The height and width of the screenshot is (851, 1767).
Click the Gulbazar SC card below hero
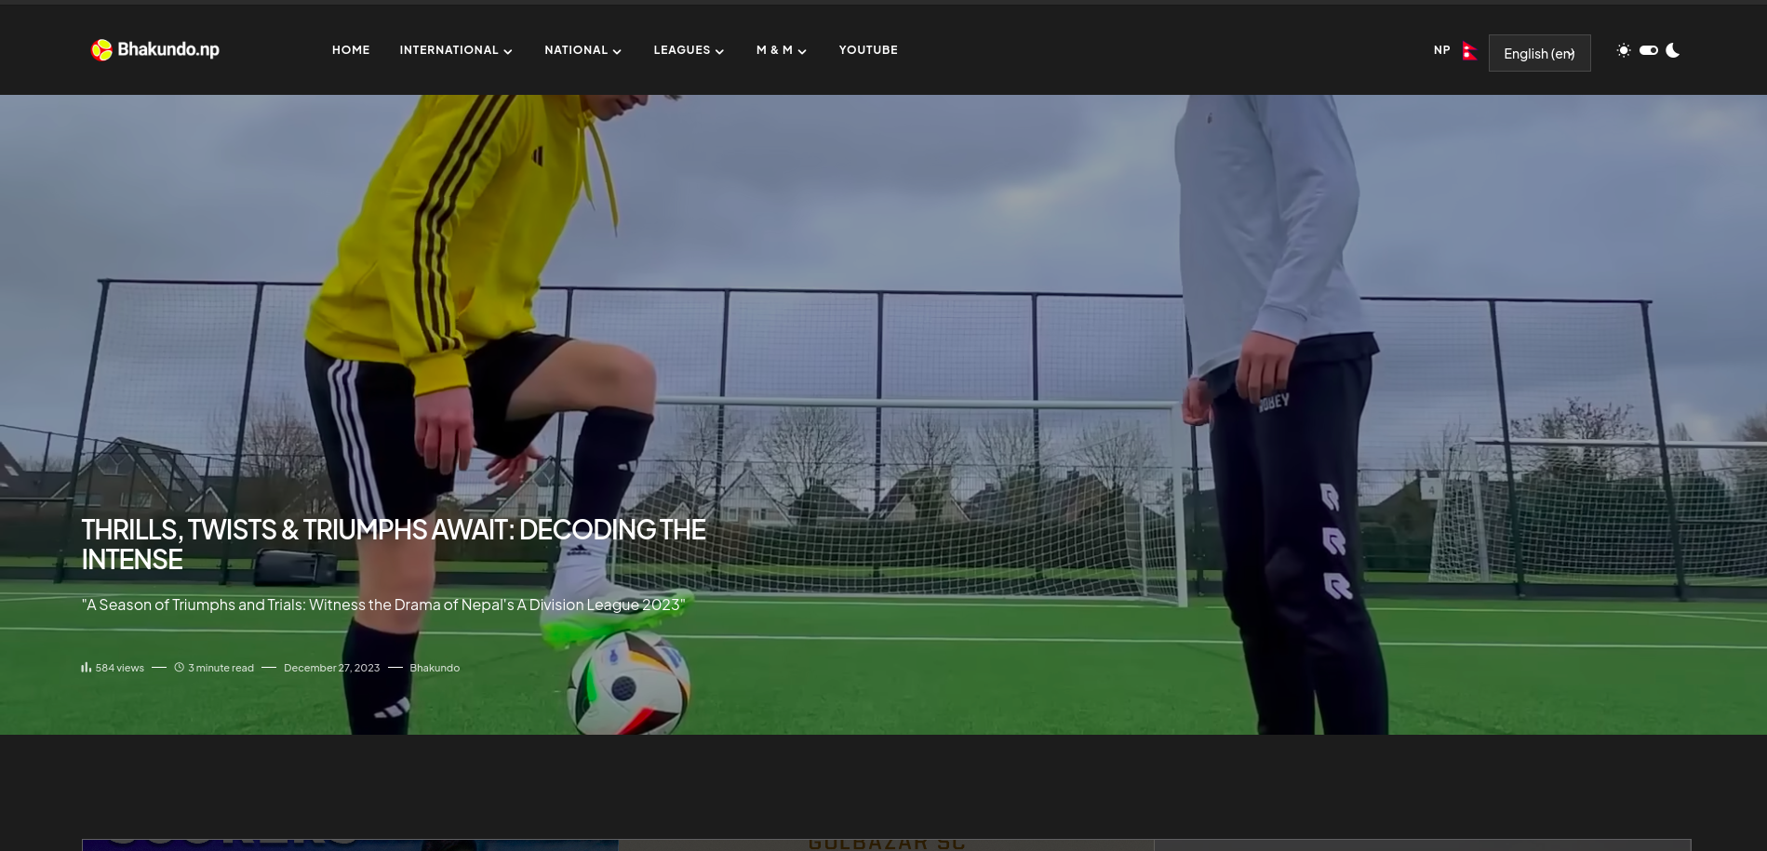[x=886, y=843]
